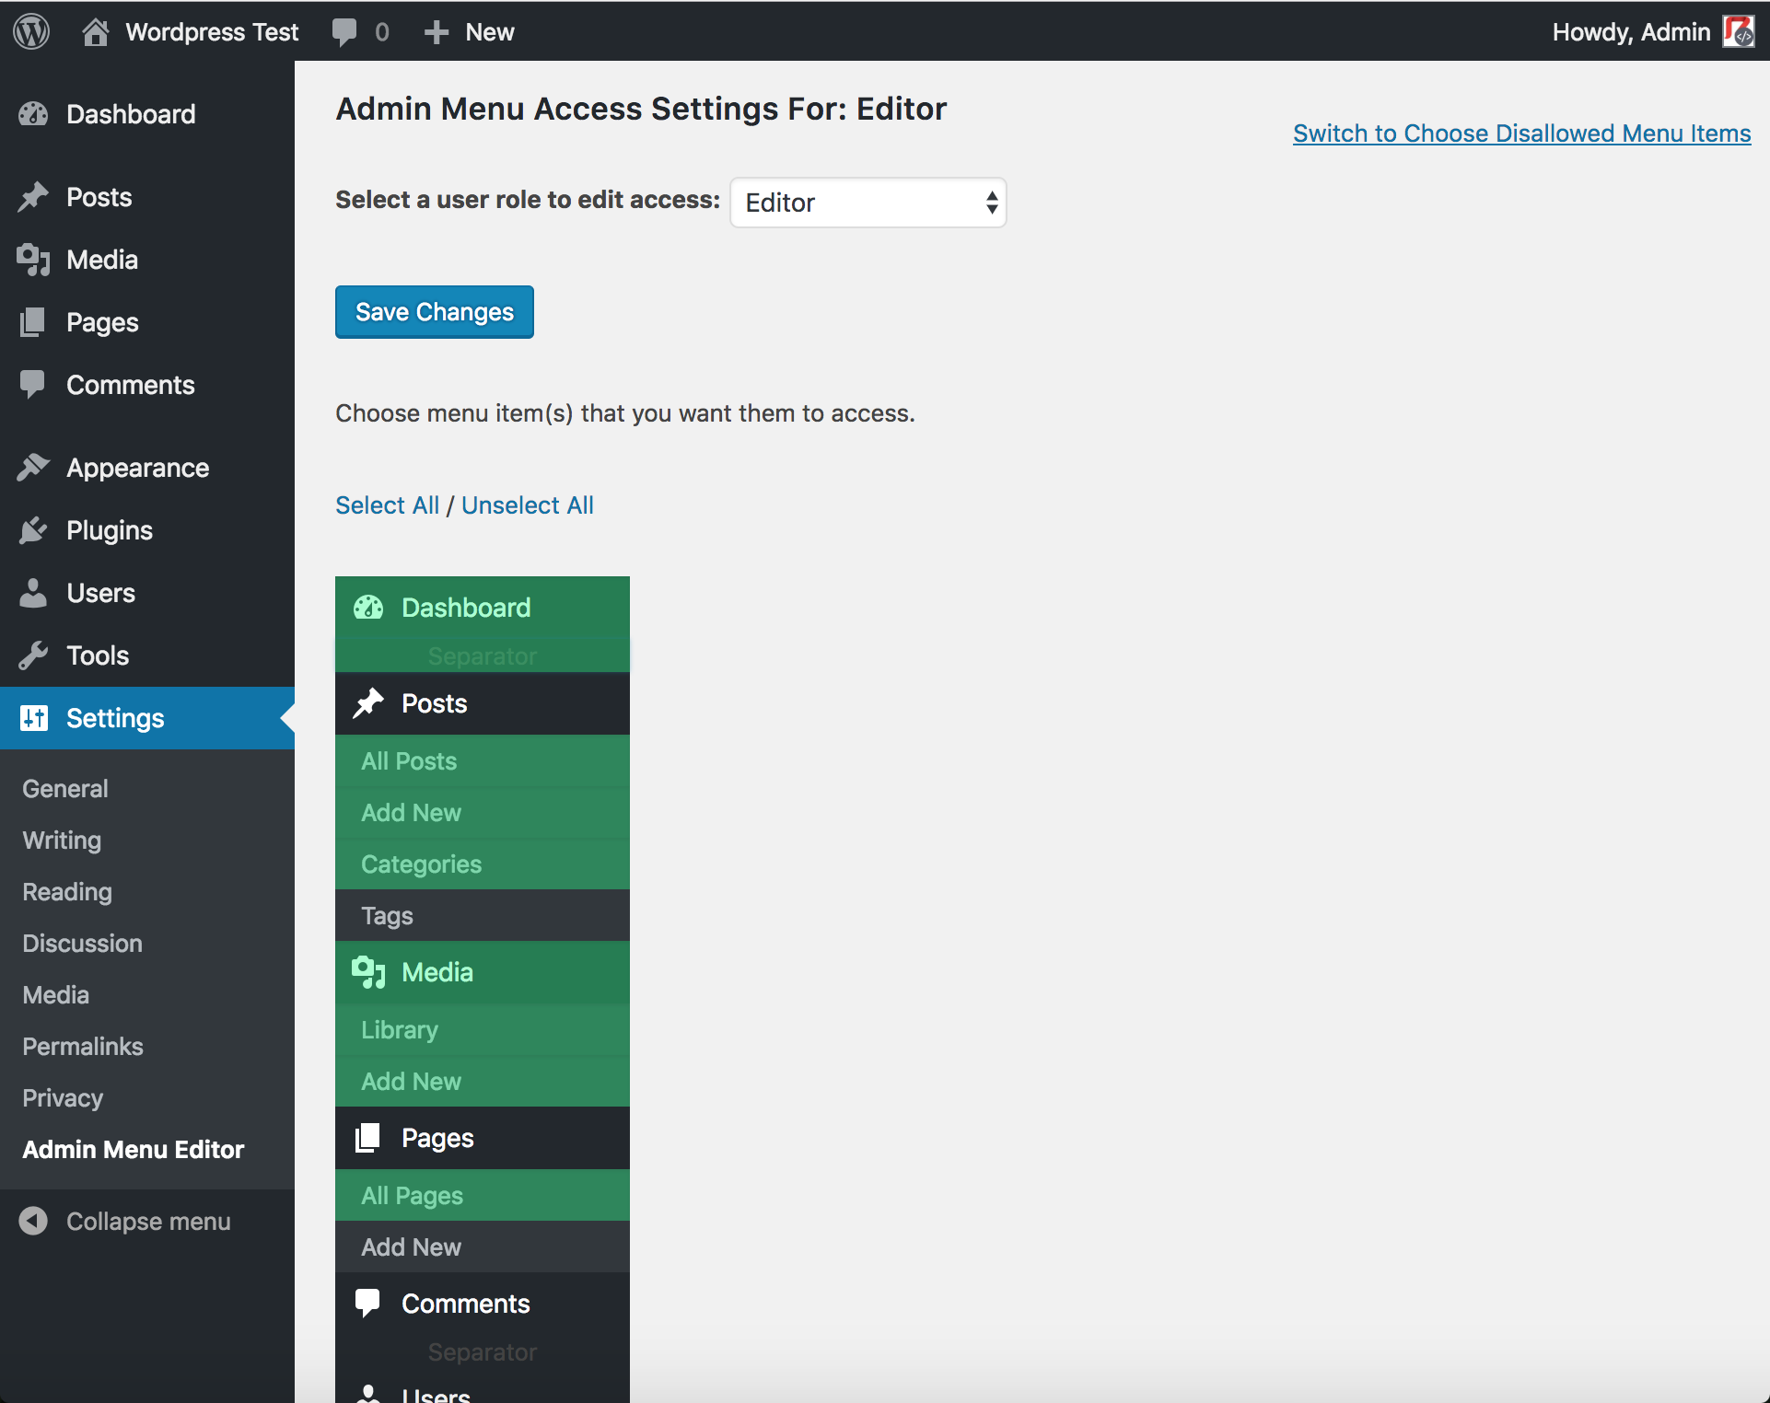Open General settings submenu item
Viewport: 1770px width, 1403px height.
point(65,788)
